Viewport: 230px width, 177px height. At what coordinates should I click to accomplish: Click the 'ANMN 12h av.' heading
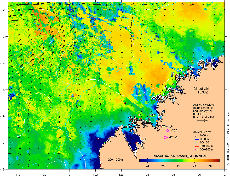click(202, 132)
